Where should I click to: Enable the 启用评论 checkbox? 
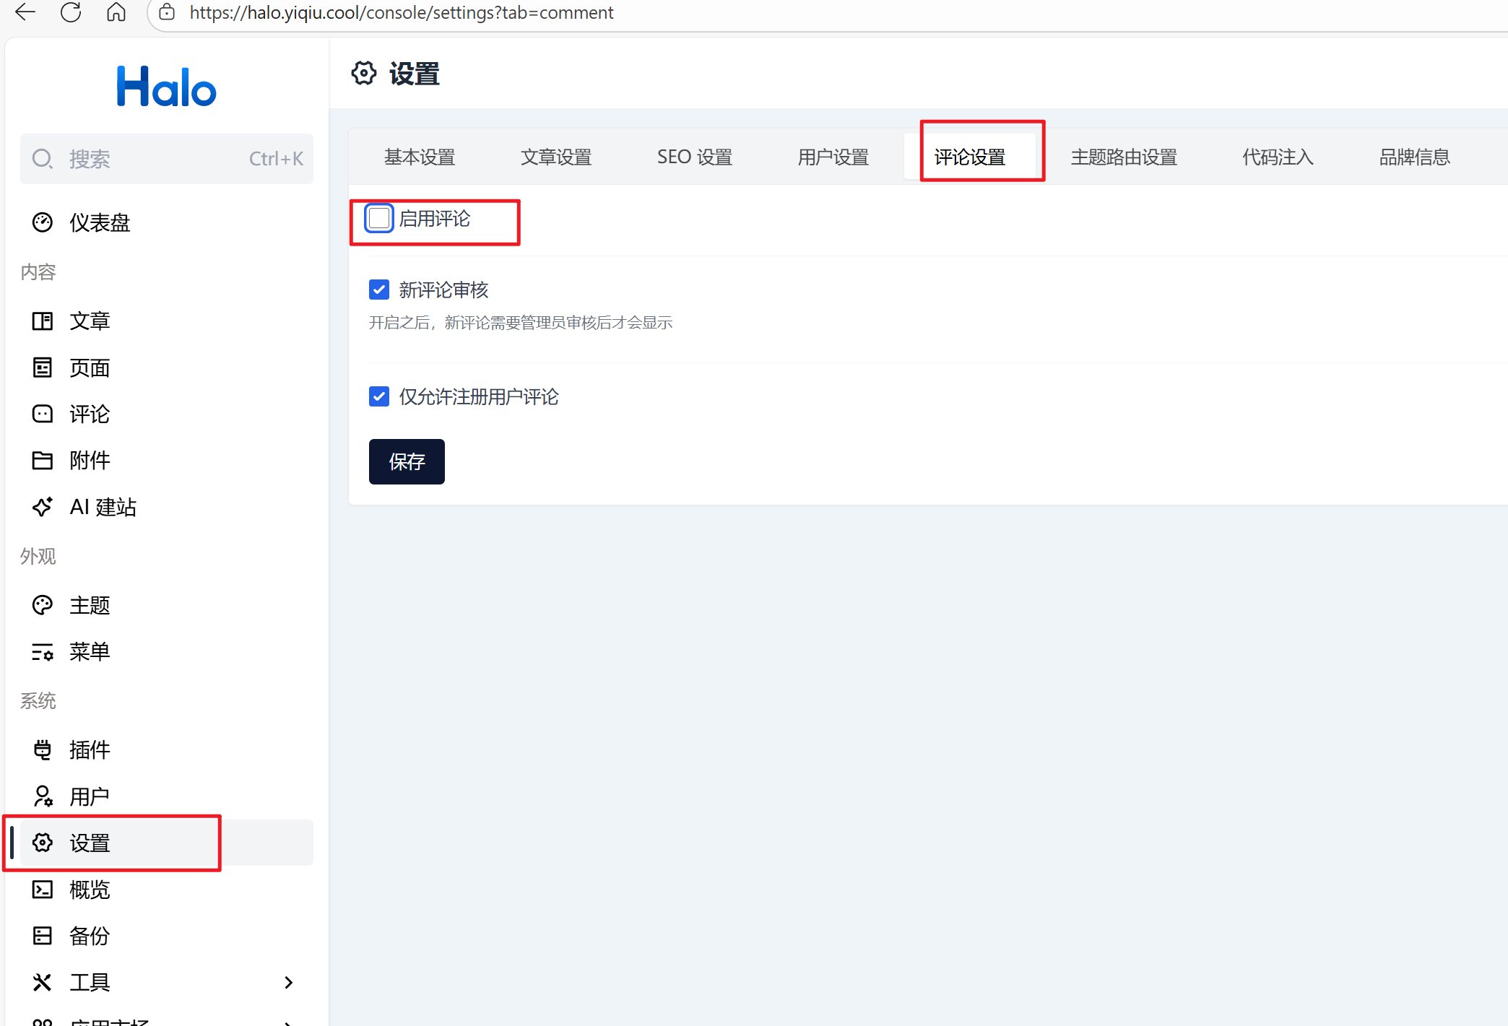[x=379, y=218]
